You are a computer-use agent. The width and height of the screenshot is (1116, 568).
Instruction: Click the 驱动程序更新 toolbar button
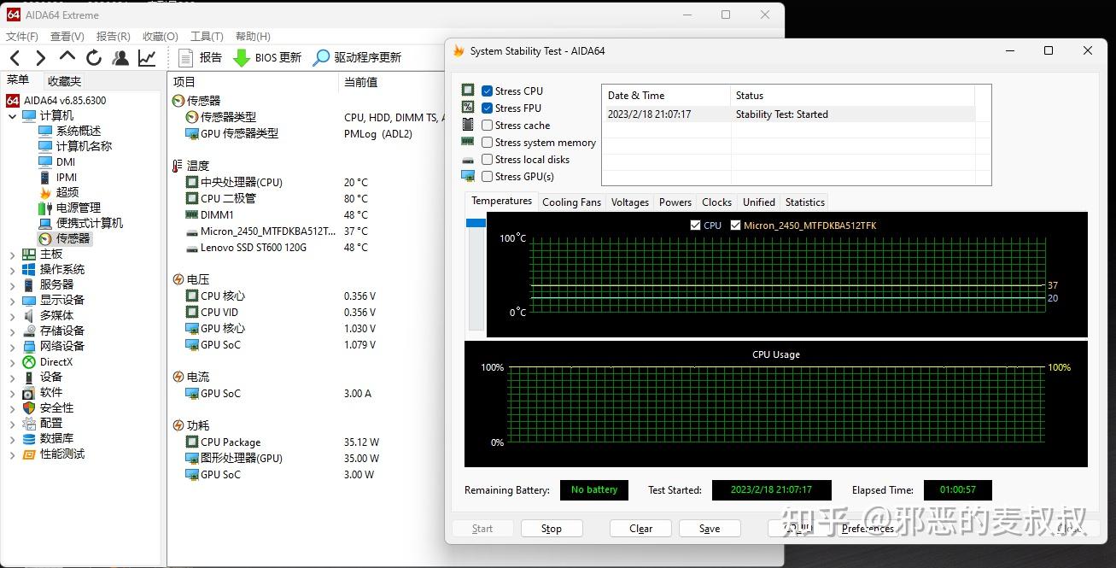coord(357,57)
